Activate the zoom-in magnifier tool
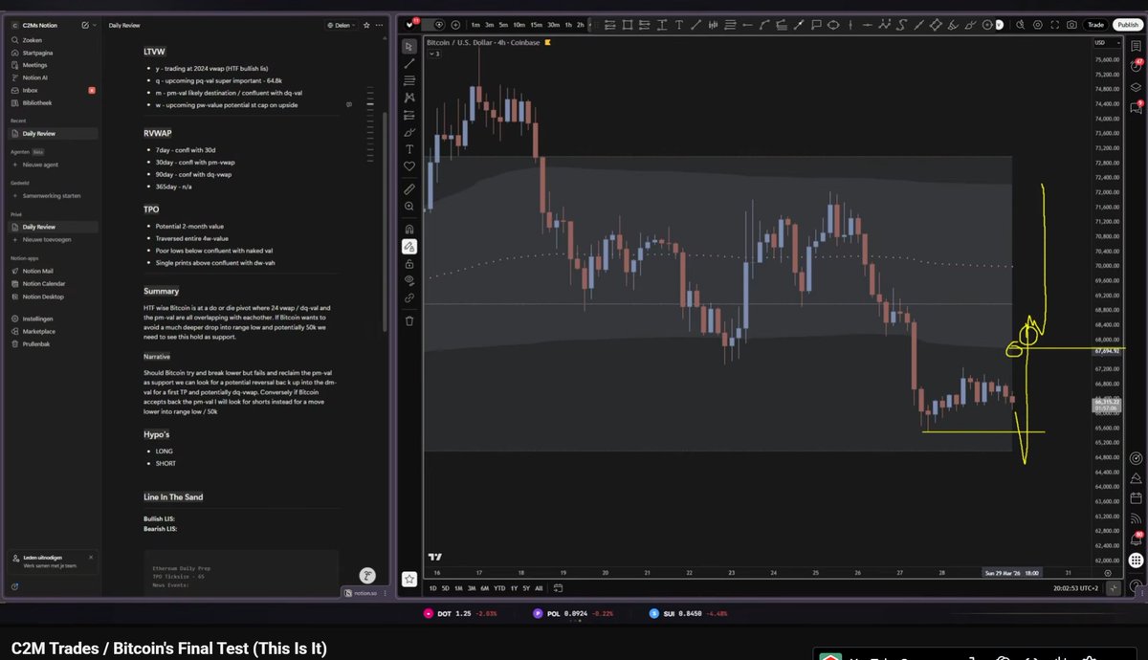Screen dimensions: 1148x660 (409, 207)
